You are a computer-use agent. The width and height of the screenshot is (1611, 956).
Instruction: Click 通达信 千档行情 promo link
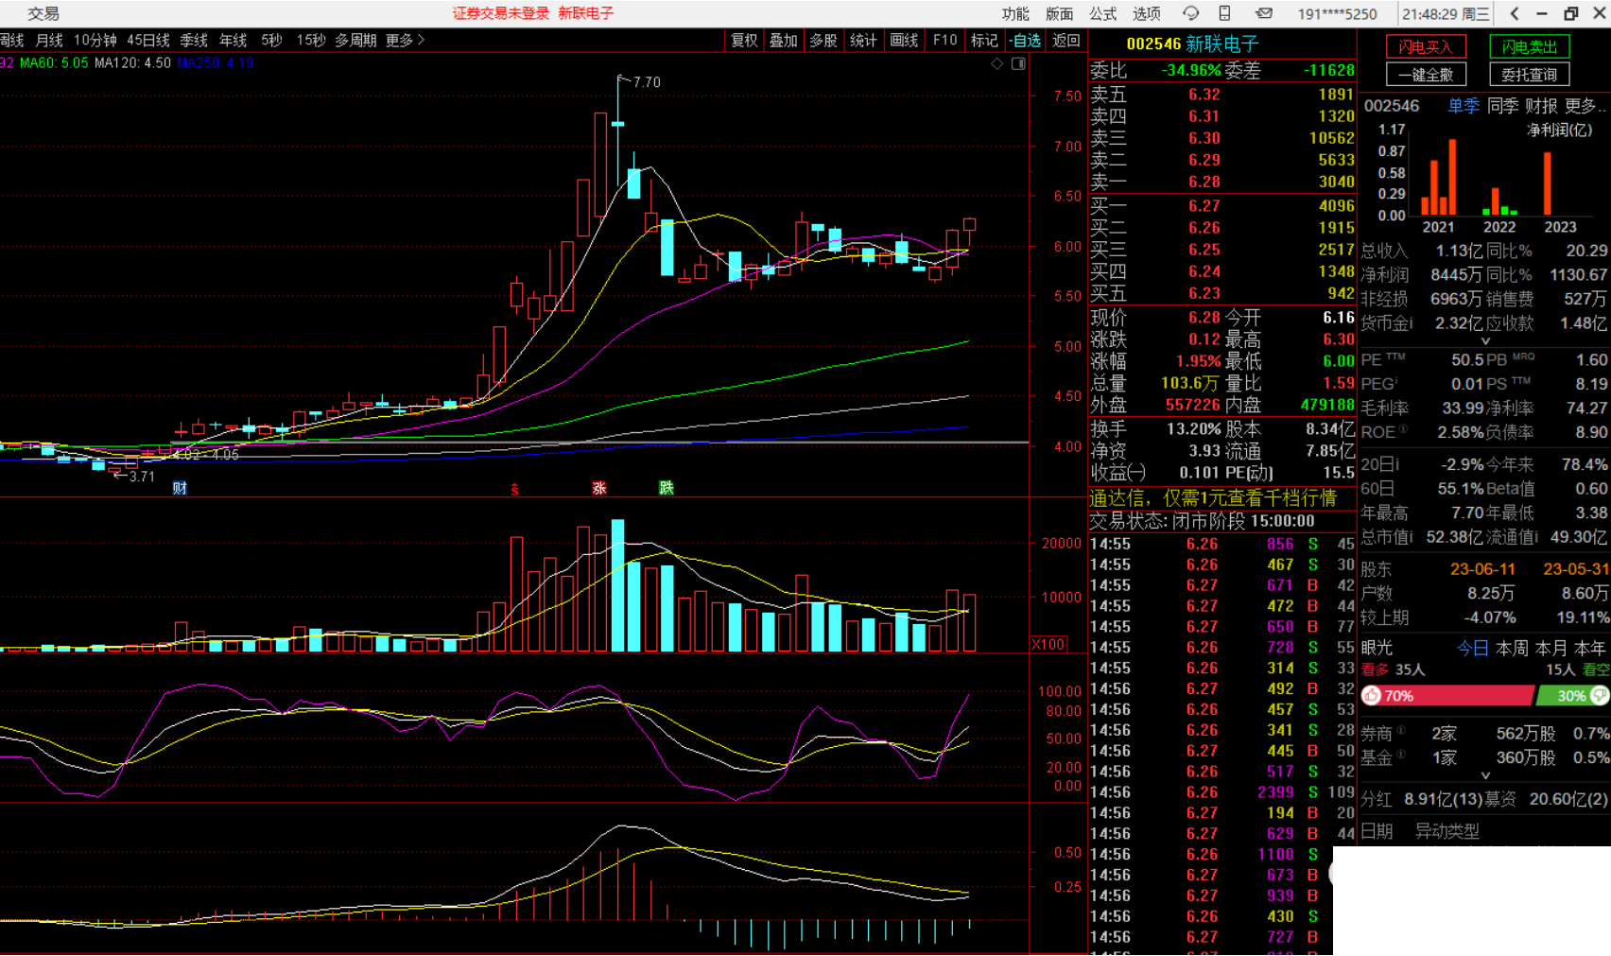pyautogui.click(x=1213, y=498)
